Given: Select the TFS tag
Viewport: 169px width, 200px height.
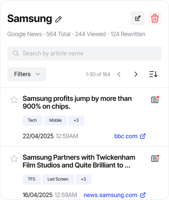Looking at the screenshot, I should (32, 179).
